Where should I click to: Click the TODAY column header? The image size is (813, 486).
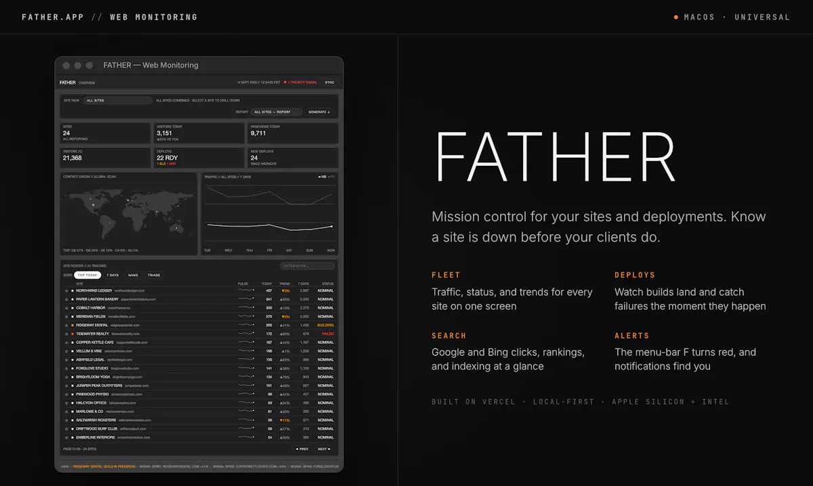[x=266, y=284]
